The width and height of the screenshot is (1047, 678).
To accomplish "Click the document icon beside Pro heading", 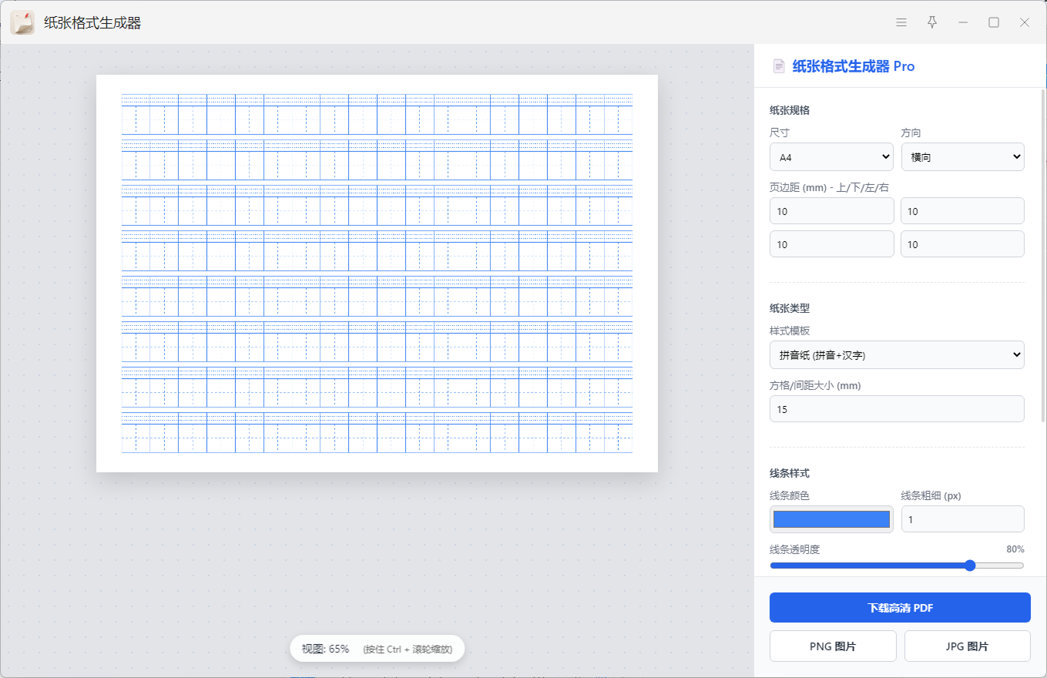I will pyautogui.click(x=779, y=66).
